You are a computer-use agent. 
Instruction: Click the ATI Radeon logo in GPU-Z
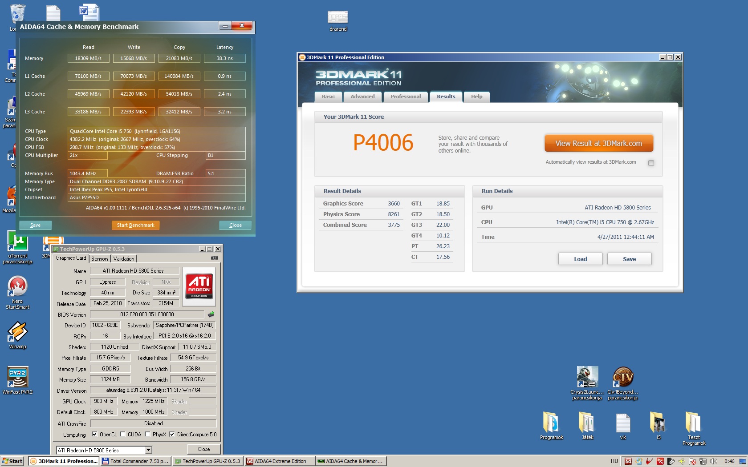click(x=199, y=286)
